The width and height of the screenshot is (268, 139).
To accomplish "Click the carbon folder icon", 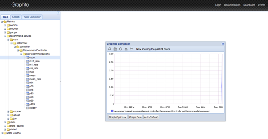I will click(8, 25).
